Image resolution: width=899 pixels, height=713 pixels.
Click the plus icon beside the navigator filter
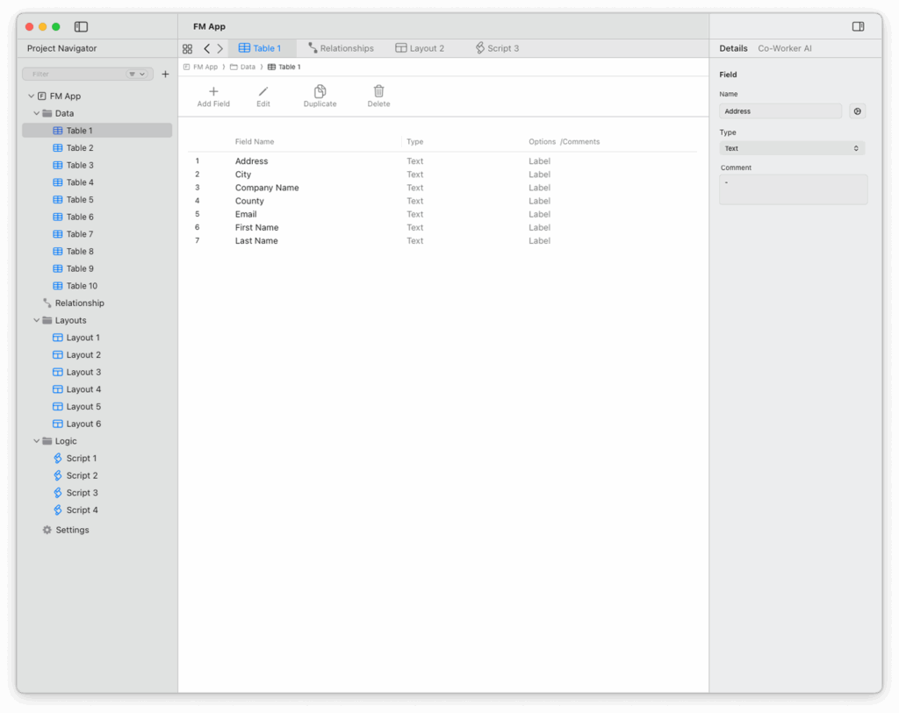pos(165,75)
